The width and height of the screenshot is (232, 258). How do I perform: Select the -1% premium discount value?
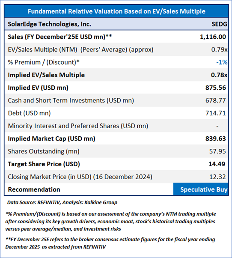[x=222, y=62]
